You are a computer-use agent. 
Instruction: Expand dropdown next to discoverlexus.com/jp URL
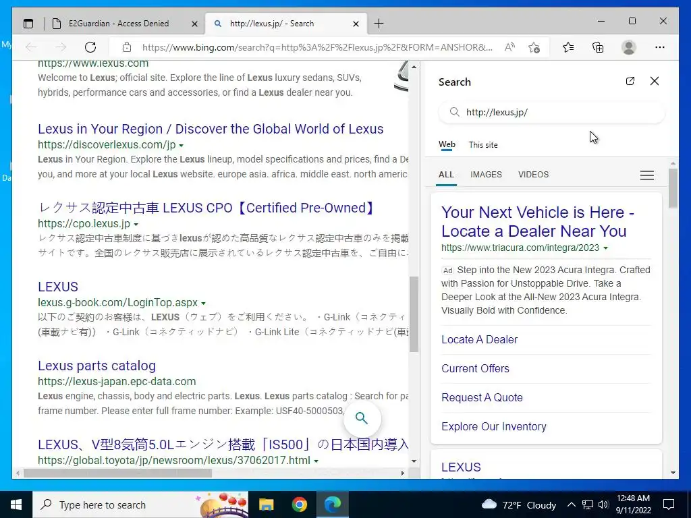pyautogui.click(x=181, y=146)
